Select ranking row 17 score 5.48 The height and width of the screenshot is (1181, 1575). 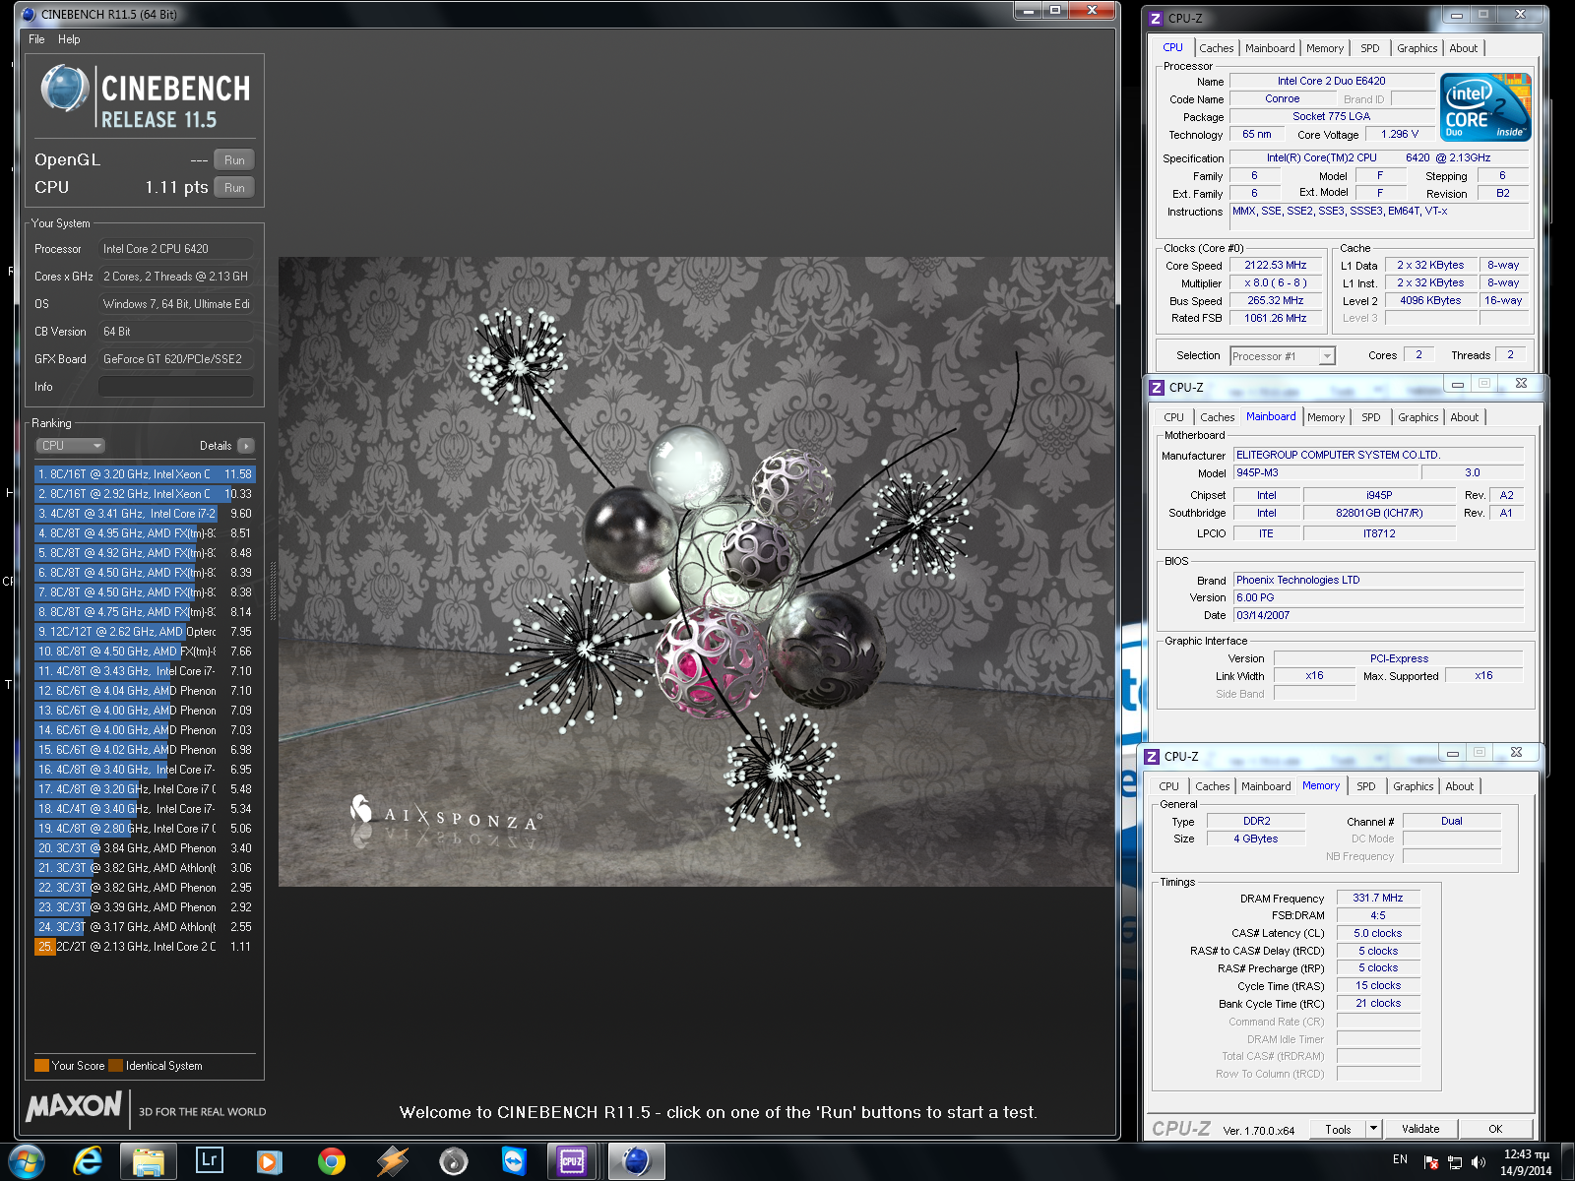[145, 789]
